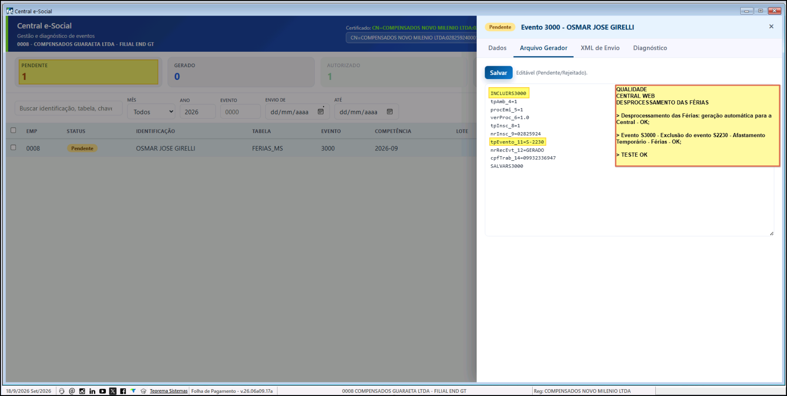Open the X (Twitter) icon in status bar

point(113,391)
